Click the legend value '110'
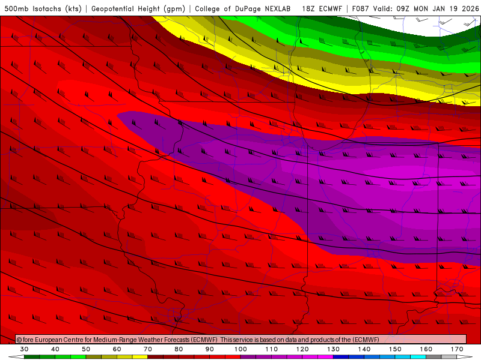The width and height of the screenshot is (481, 360). coord(272,349)
